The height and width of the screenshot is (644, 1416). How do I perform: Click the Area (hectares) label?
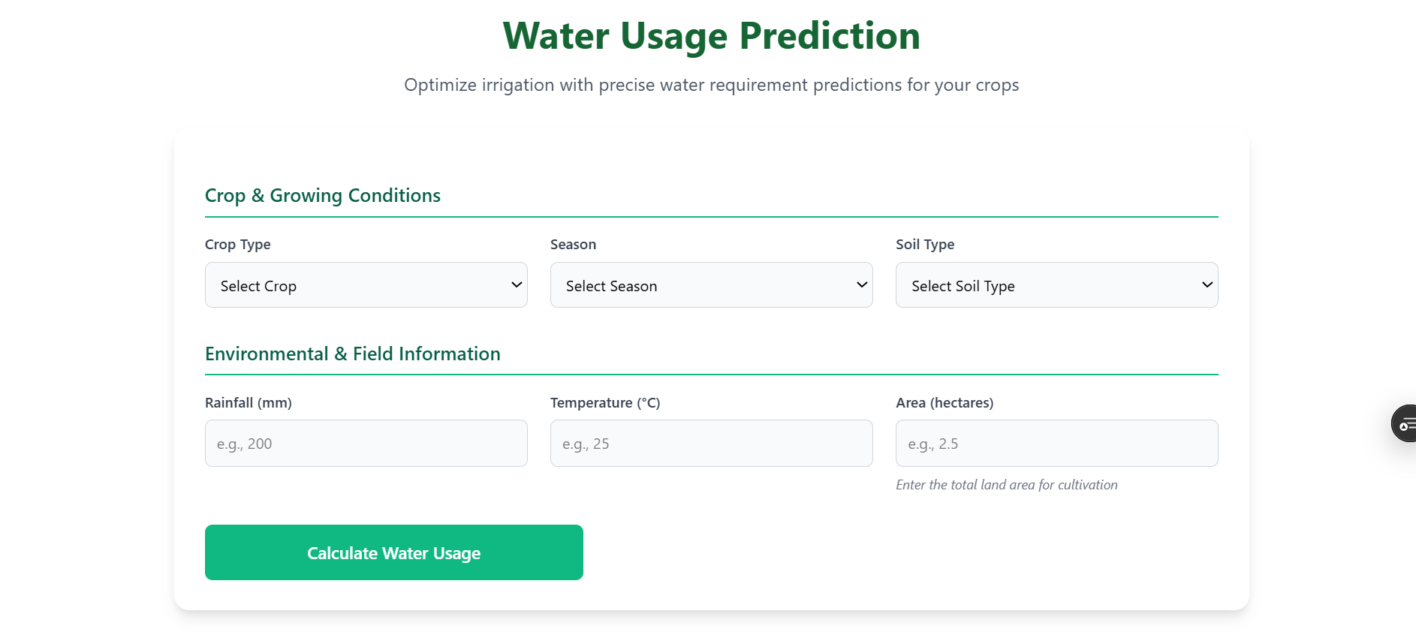point(944,403)
